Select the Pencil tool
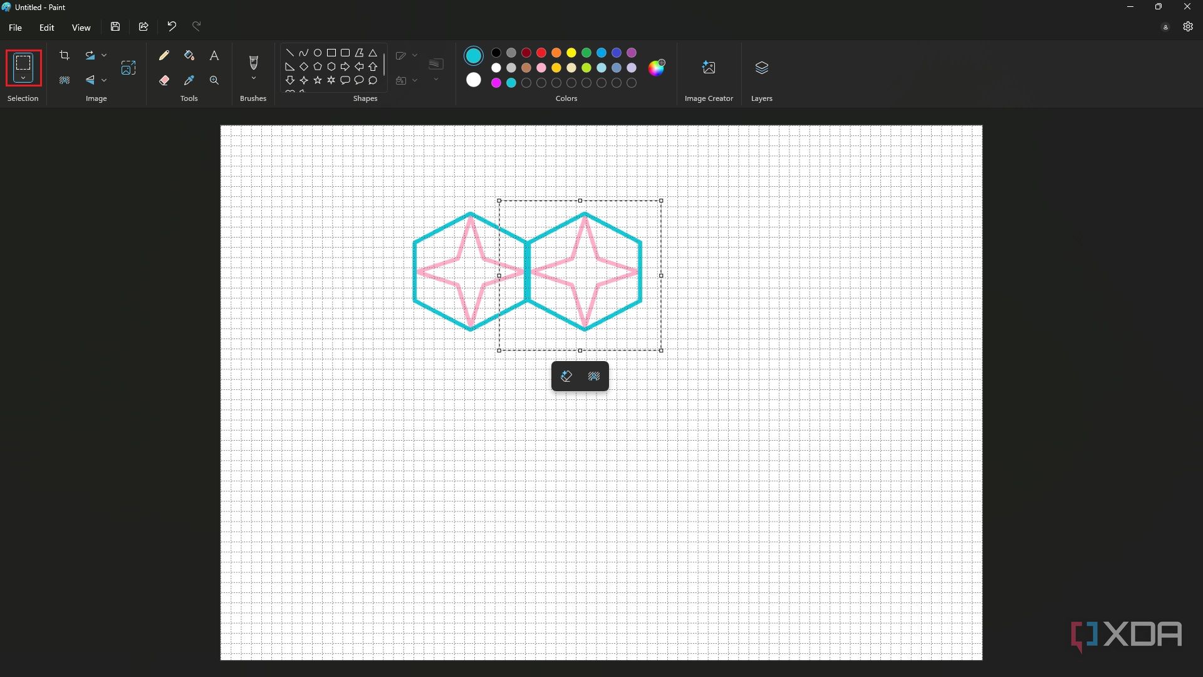 coord(164,55)
